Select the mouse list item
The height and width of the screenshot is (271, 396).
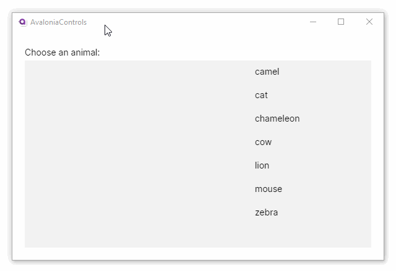pos(268,189)
